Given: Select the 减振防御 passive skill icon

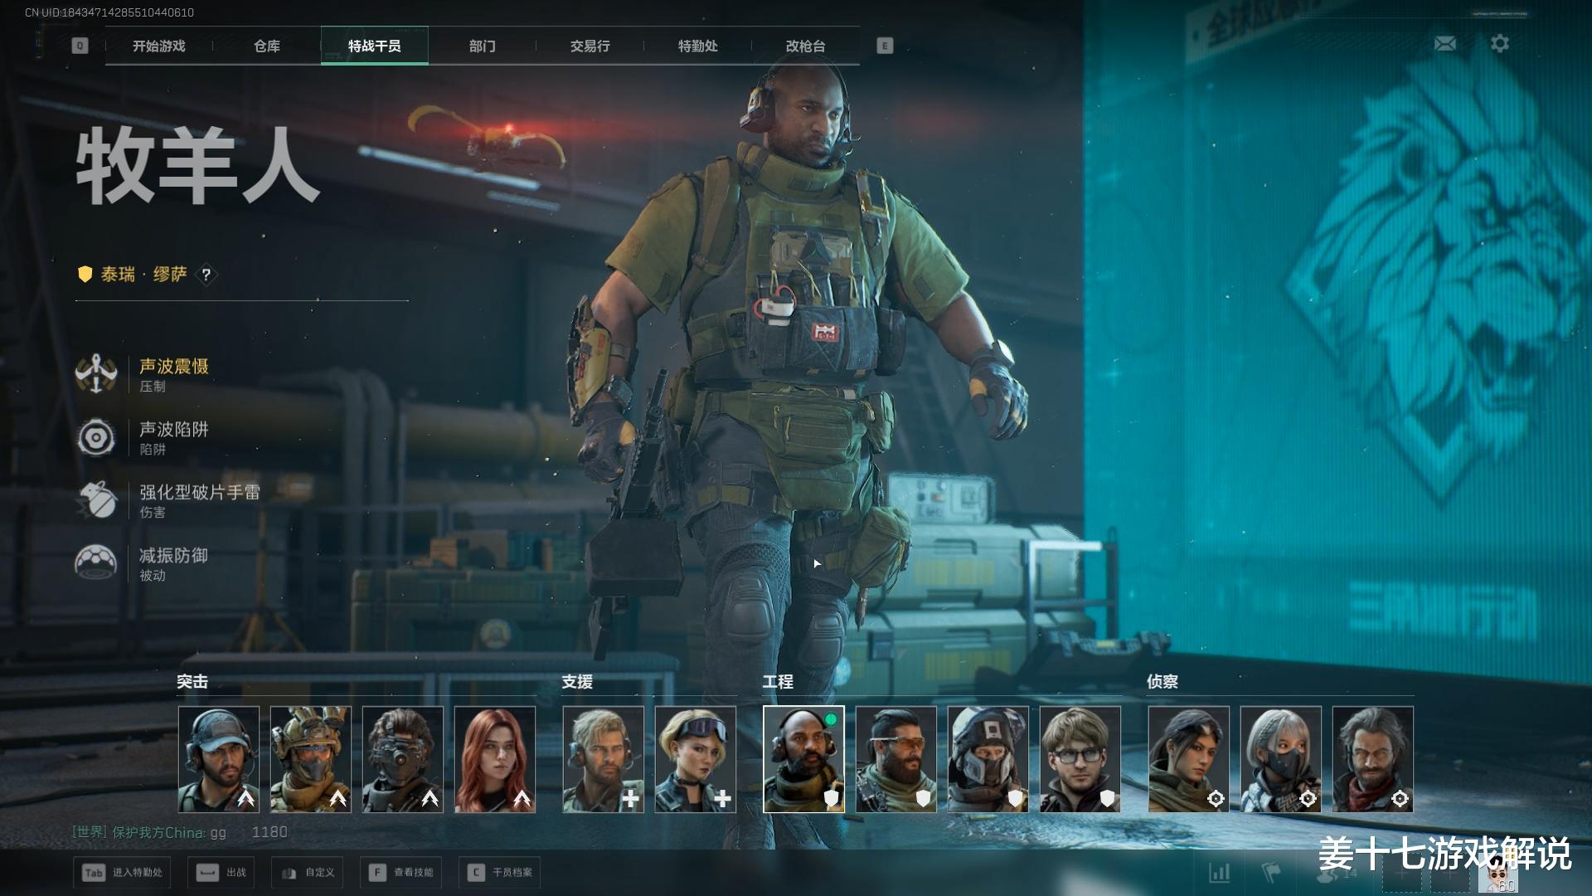Looking at the screenshot, I should (96, 563).
